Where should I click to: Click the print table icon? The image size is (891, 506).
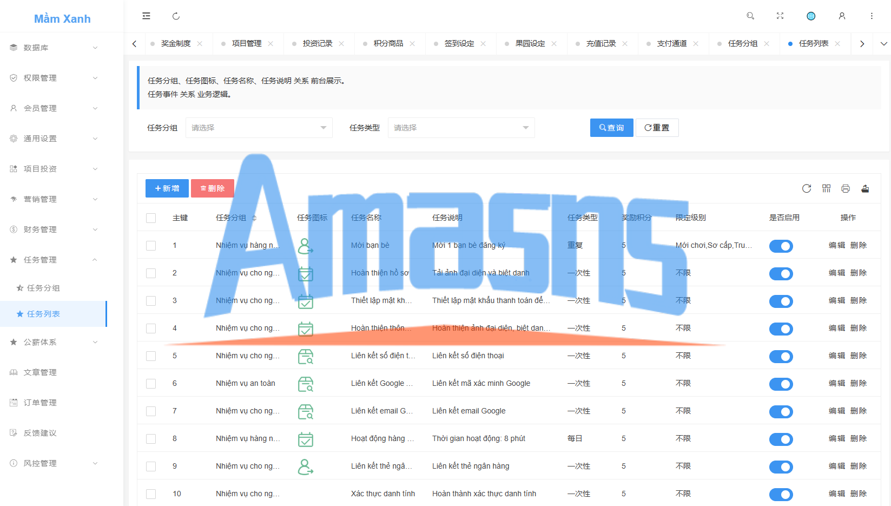[x=846, y=188]
